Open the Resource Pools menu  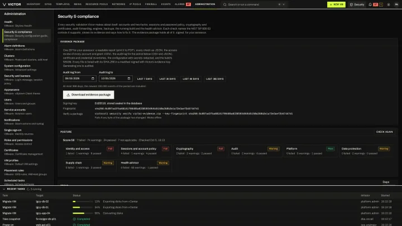[97, 4]
